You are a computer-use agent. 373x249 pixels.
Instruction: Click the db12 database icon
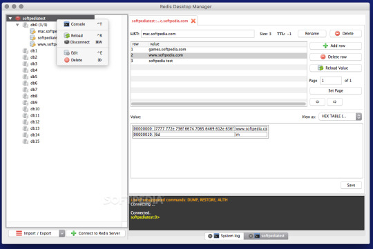coord(26,122)
